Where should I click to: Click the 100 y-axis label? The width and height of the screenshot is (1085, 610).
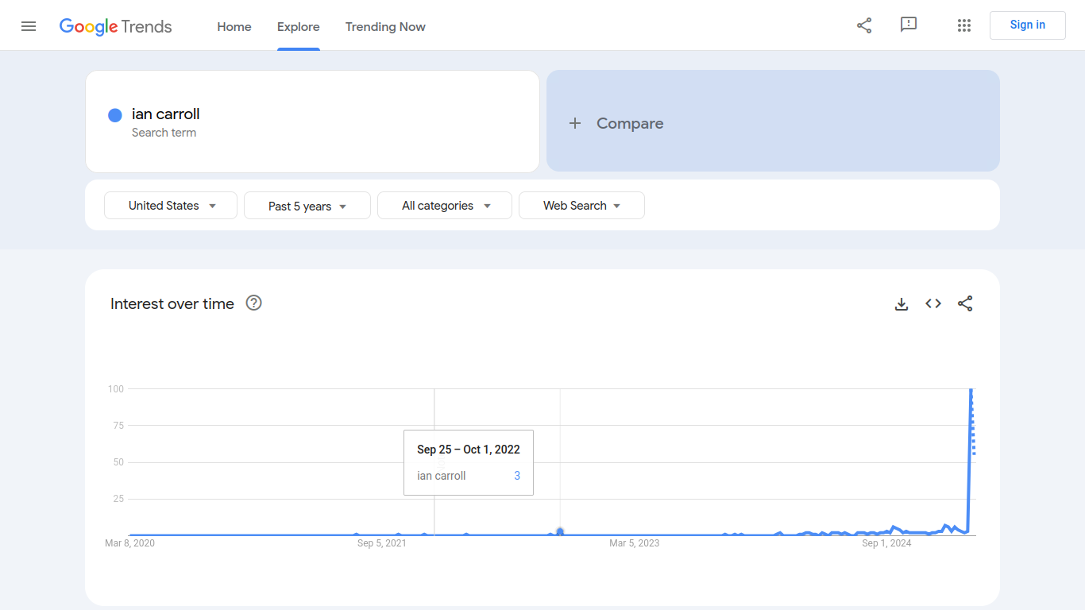pyautogui.click(x=116, y=388)
